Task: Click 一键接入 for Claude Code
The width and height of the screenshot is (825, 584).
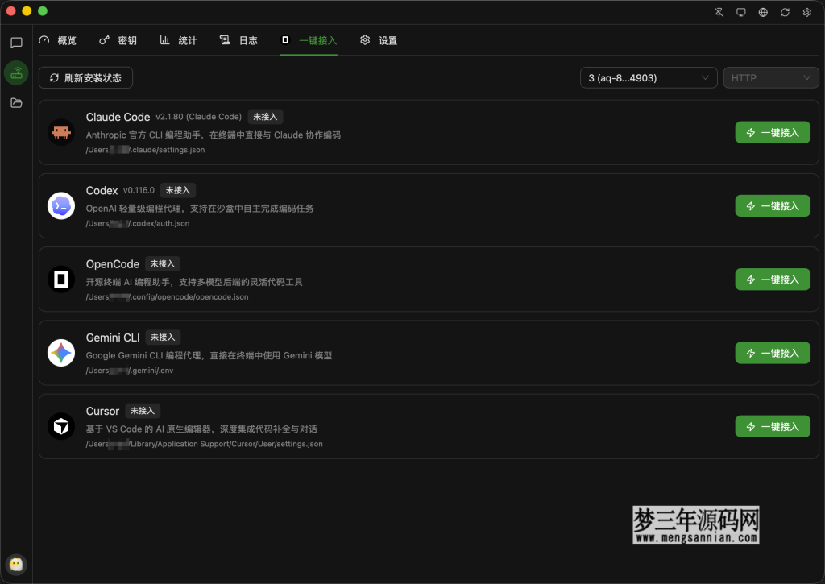Action: (773, 133)
